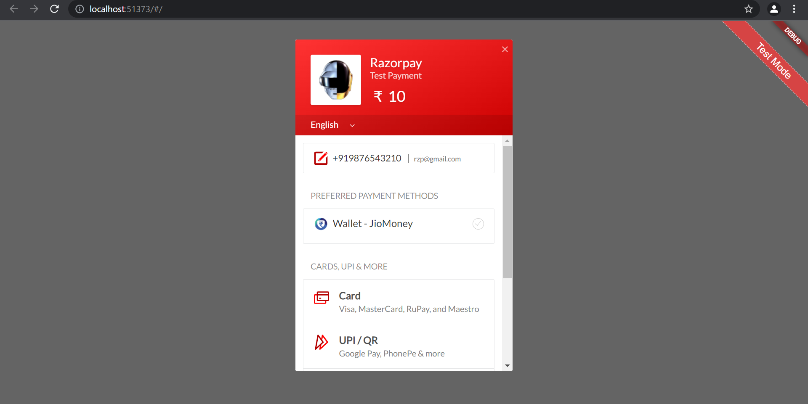Click the Preferred Payment Methods heading
This screenshot has height=404, width=808.
tap(374, 196)
